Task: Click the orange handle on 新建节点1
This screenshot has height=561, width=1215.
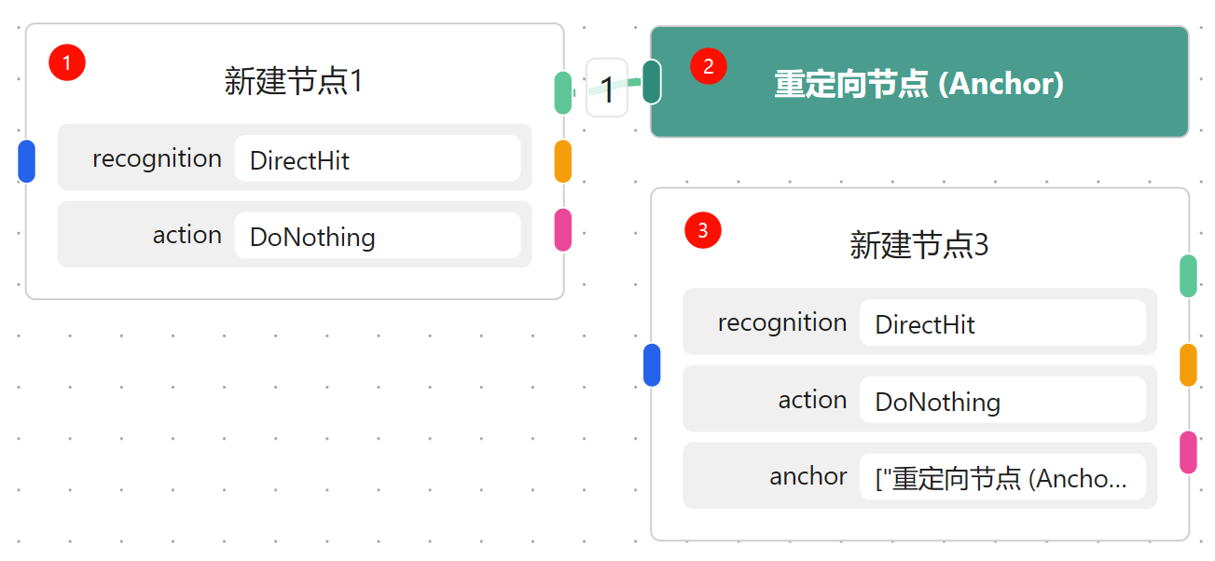Action: tap(562, 161)
